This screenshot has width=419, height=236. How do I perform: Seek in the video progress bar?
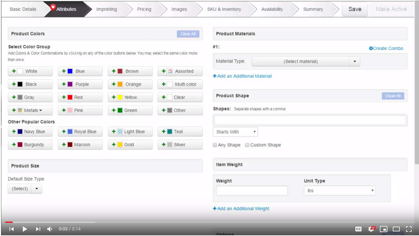coord(209,222)
